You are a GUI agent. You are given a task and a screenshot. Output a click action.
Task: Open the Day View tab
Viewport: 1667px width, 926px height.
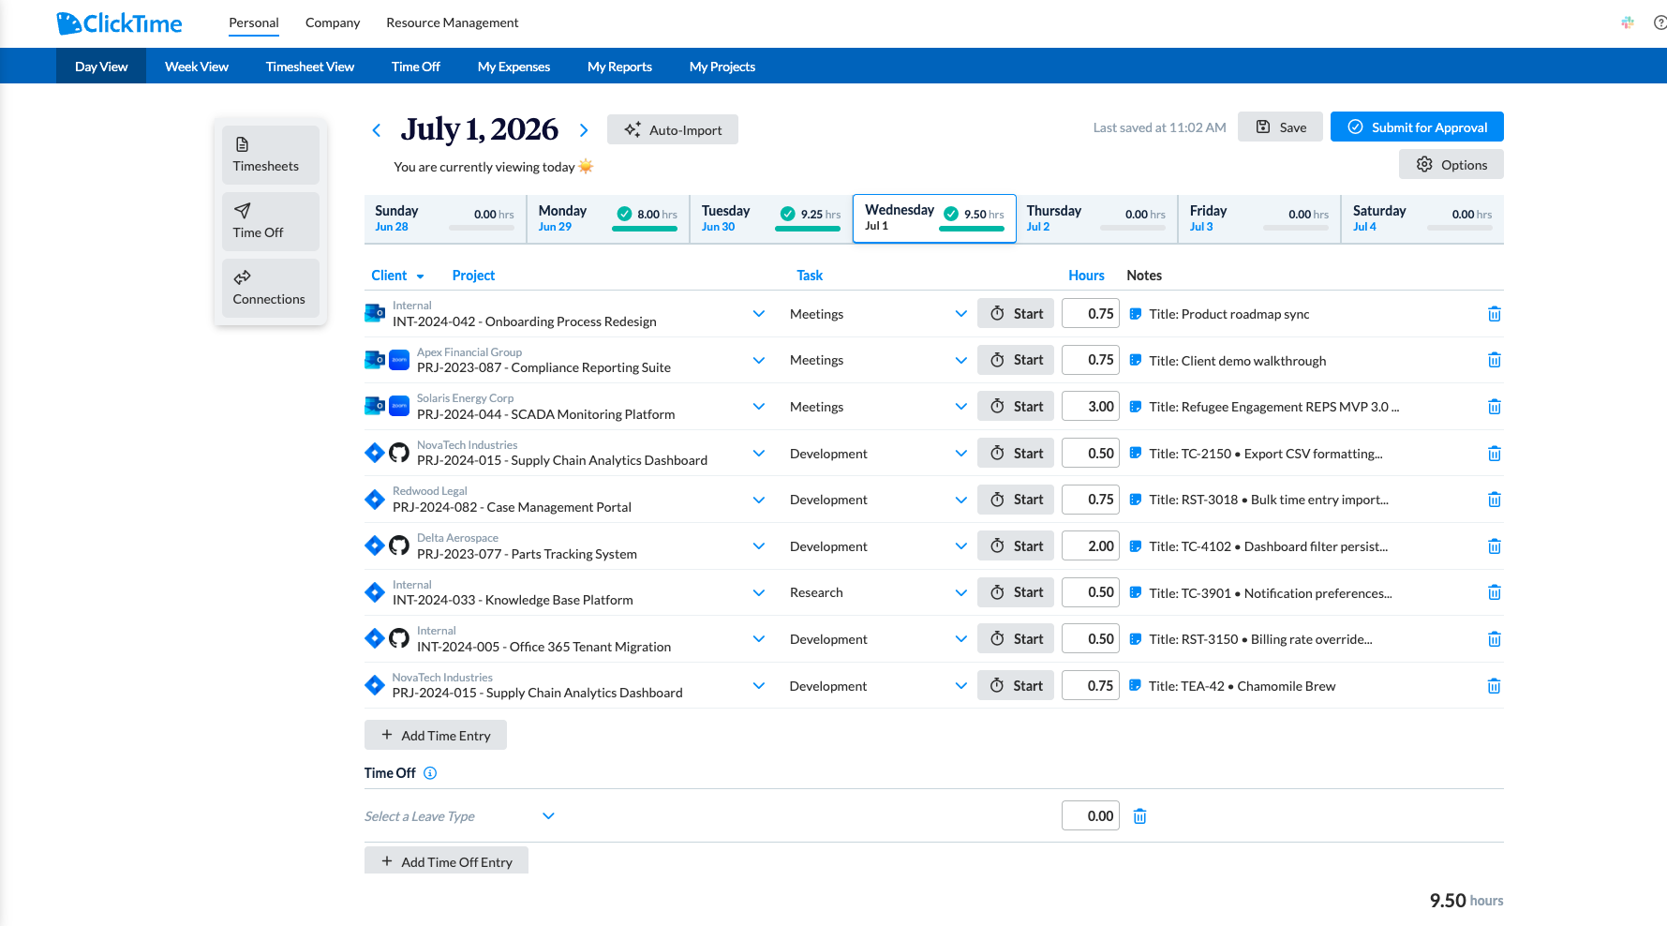101,67
